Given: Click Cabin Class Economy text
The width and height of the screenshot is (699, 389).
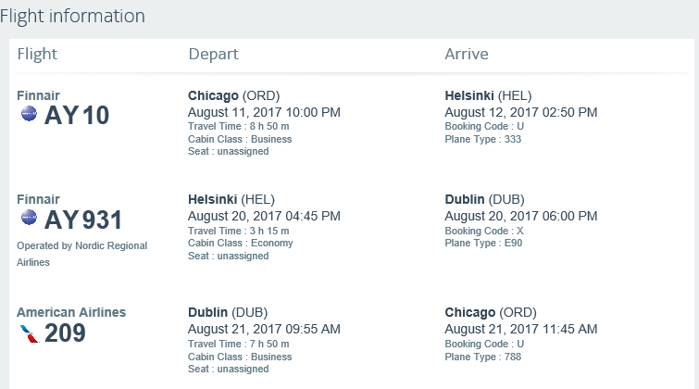Looking at the screenshot, I should click(241, 243).
